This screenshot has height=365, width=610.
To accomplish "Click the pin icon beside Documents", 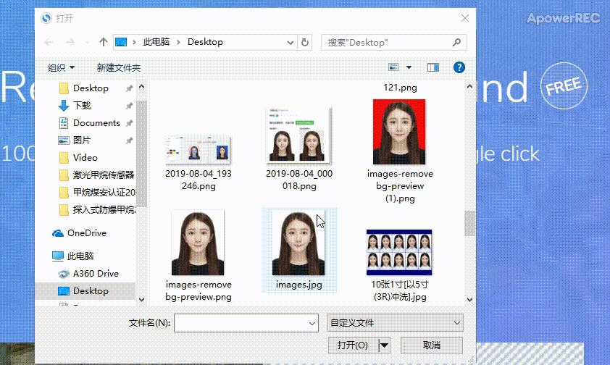I will click(x=129, y=123).
